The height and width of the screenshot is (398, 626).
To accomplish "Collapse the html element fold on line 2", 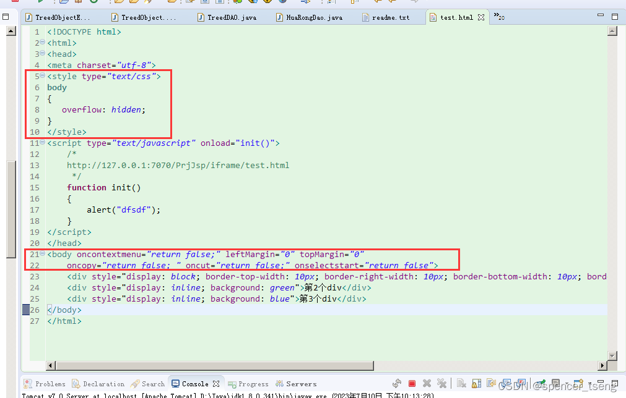I will click(42, 42).
